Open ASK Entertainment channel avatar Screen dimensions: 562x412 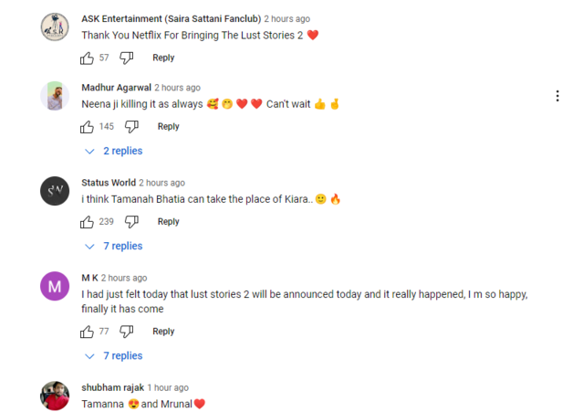pos(55,26)
